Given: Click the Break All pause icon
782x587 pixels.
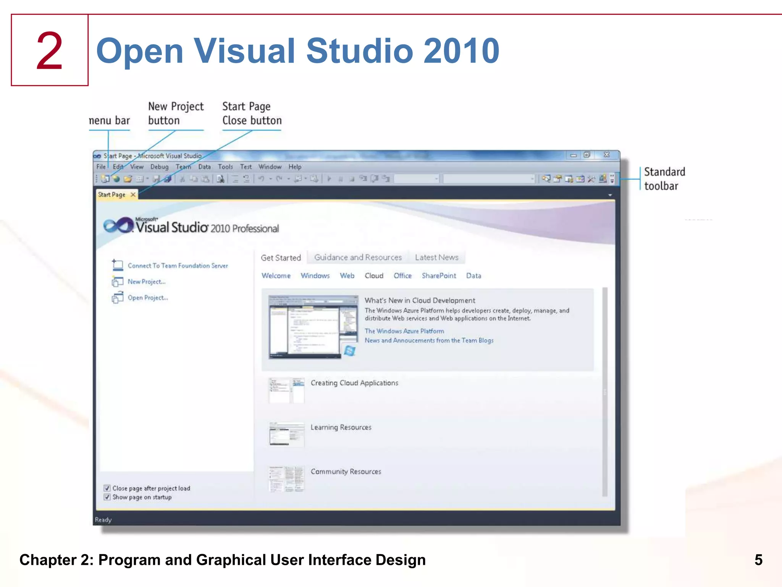Looking at the screenshot, I should point(341,179).
